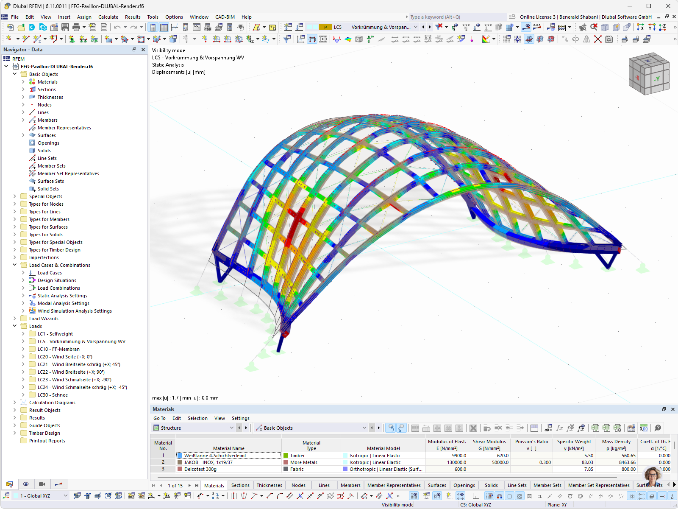Click the Delcotext 300g pink color swatch
The image size is (678, 509).
click(180, 469)
